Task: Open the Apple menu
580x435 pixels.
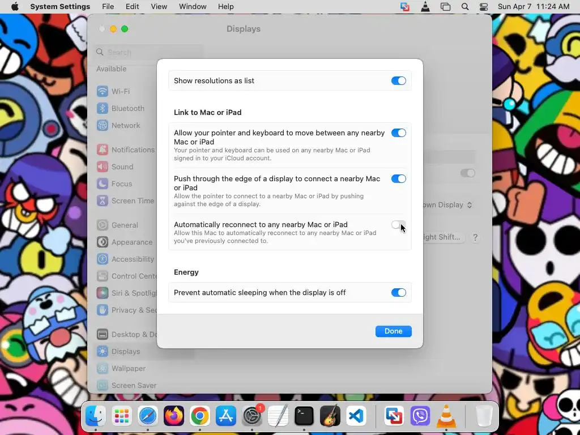Action: point(15,7)
